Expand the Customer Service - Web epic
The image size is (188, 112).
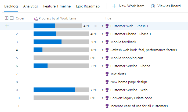click(102, 90)
